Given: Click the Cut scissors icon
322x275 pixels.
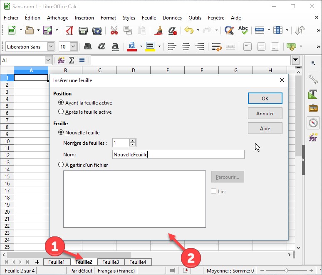Looking at the screenshot, I should [114, 30].
